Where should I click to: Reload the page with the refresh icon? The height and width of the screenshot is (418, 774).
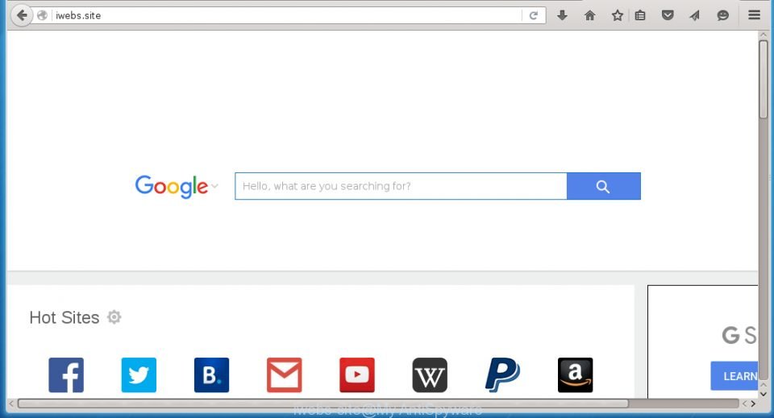pyautogui.click(x=534, y=15)
